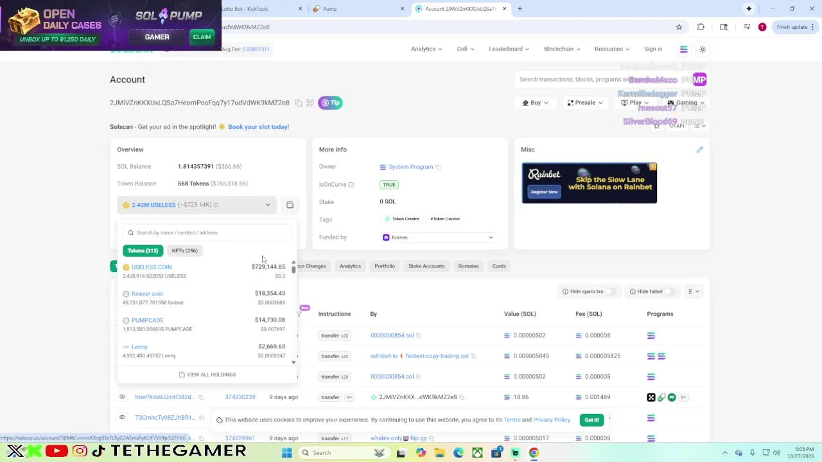Click the Pump Fun program icon in the 18.86 row
This screenshot has width=822, height=462.
coord(672,397)
